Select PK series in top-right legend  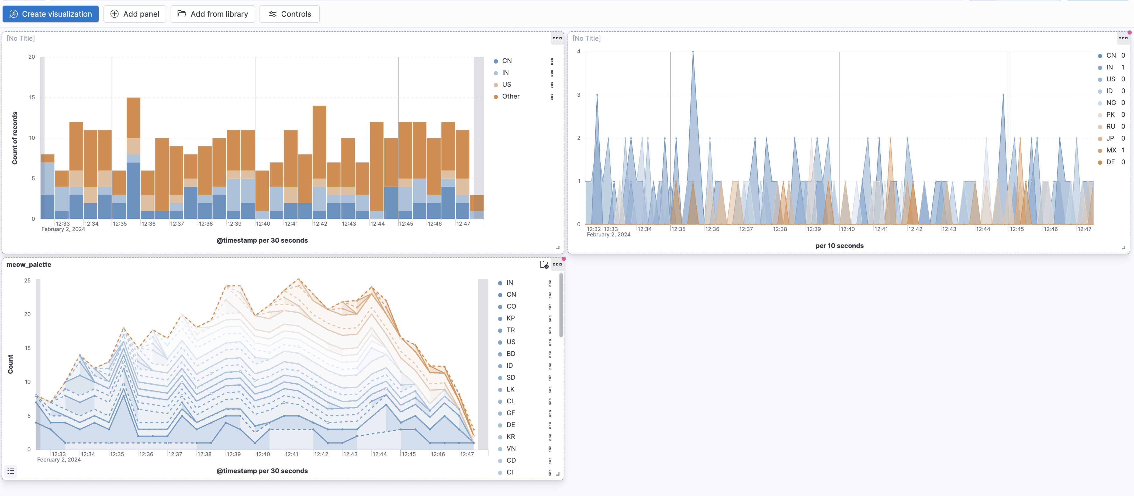click(1110, 115)
